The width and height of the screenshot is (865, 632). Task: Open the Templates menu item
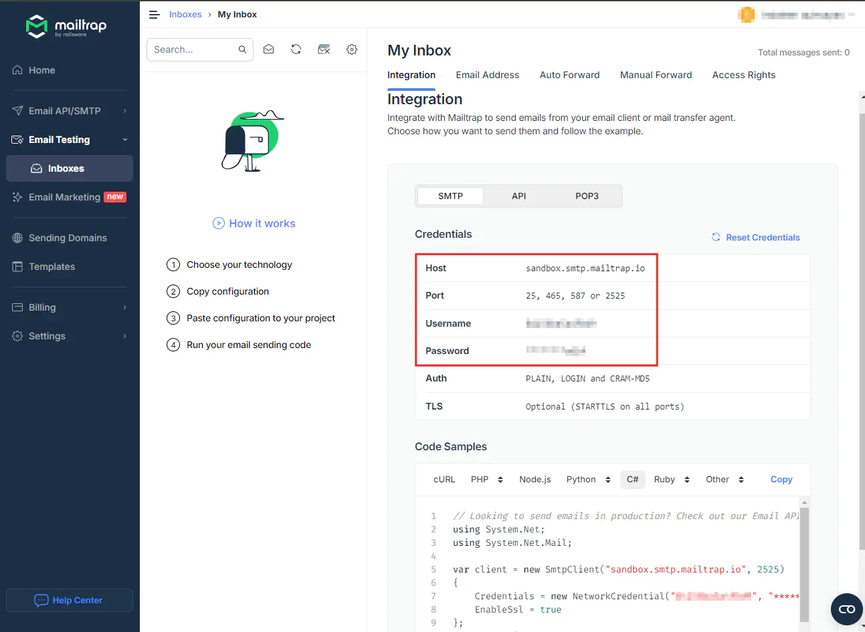coord(70,267)
